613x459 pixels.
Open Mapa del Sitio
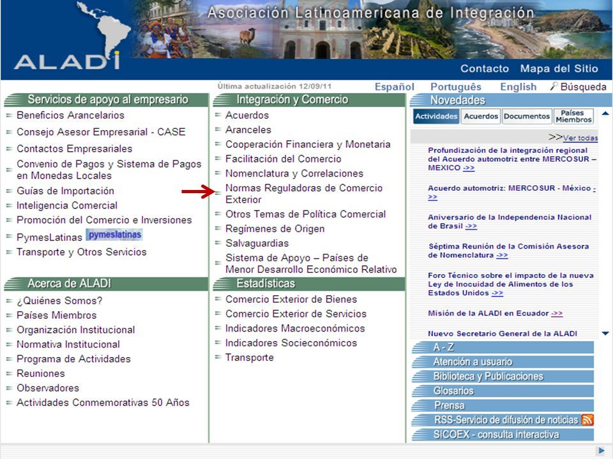pyautogui.click(x=559, y=68)
